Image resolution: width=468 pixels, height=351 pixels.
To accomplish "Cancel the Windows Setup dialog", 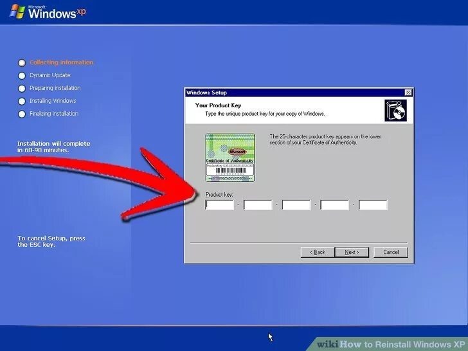I will [x=391, y=252].
